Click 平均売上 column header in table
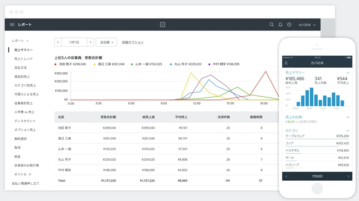Screen dimensions: 359x201 (181, 117)
